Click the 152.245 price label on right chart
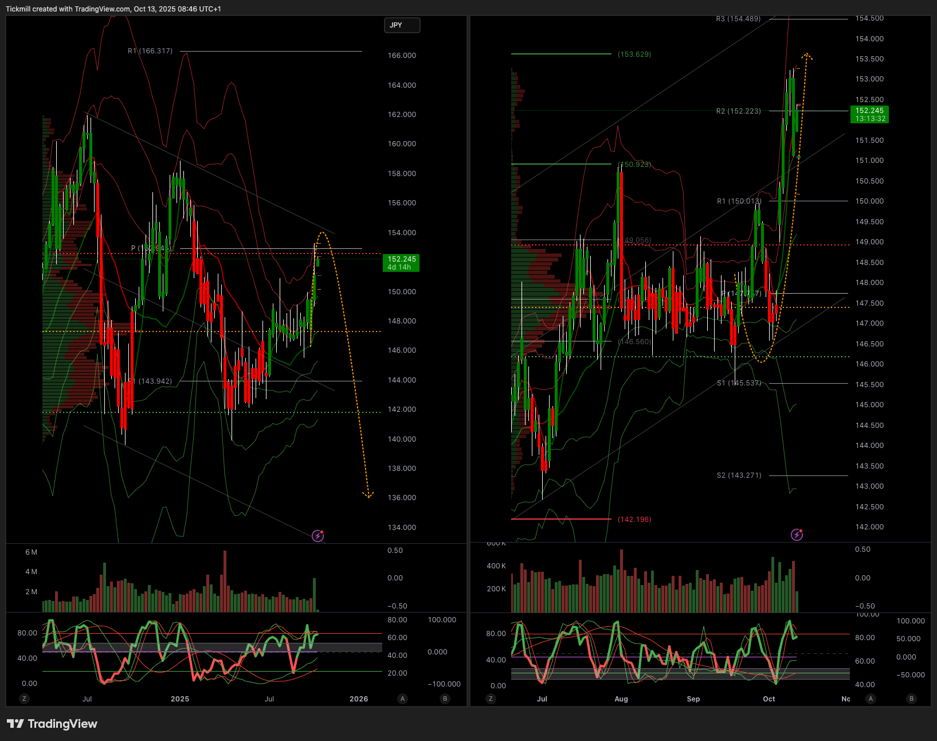This screenshot has height=741, width=937. point(870,114)
